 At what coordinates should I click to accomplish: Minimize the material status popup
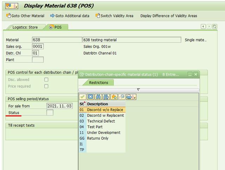[190, 74]
